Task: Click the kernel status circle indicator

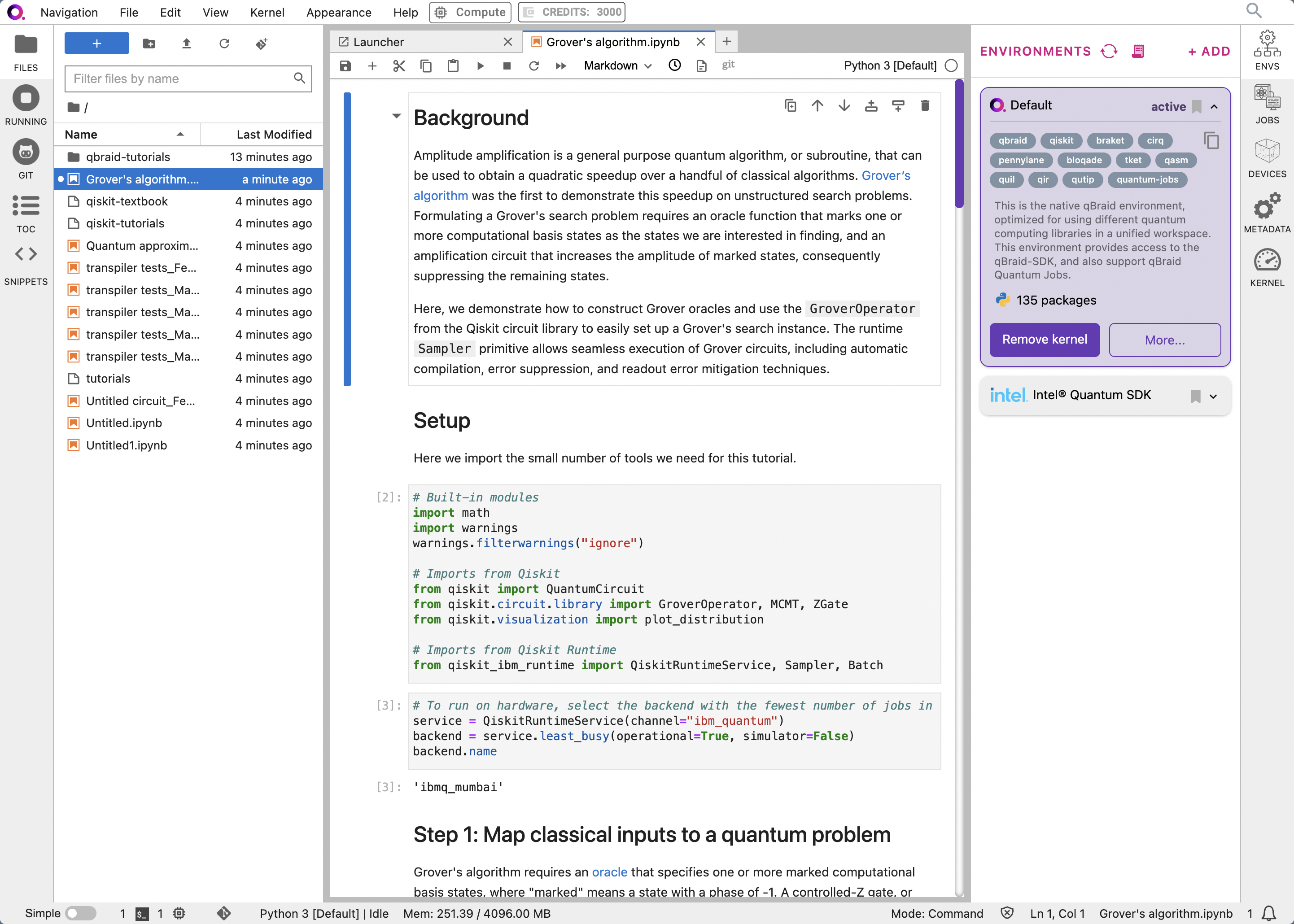Action: click(x=952, y=65)
